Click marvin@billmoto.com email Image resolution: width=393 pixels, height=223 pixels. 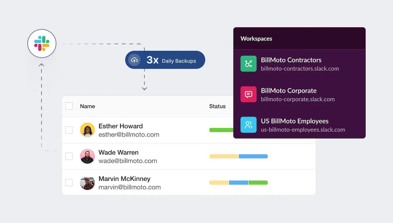click(x=130, y=187)
